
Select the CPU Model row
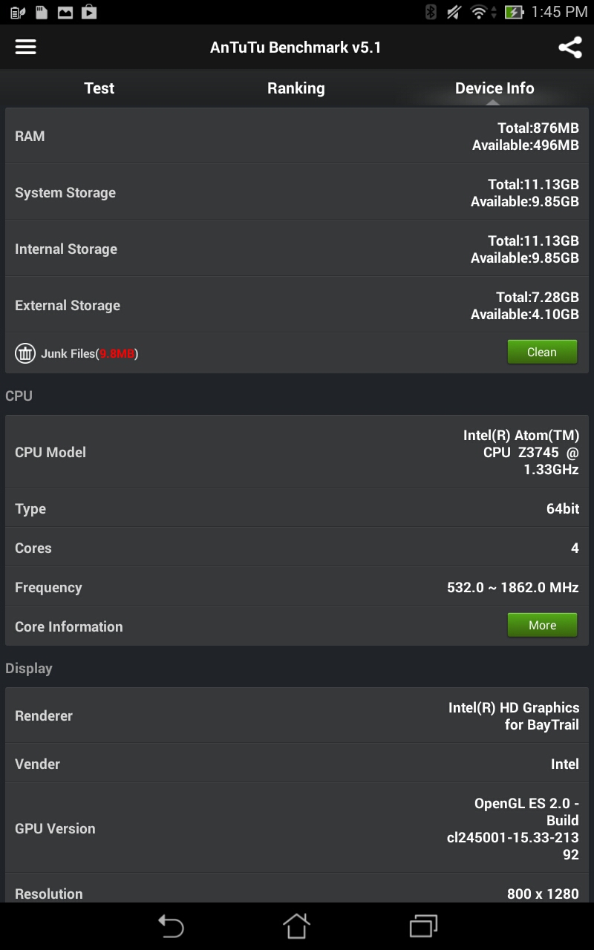click(297, 452)
